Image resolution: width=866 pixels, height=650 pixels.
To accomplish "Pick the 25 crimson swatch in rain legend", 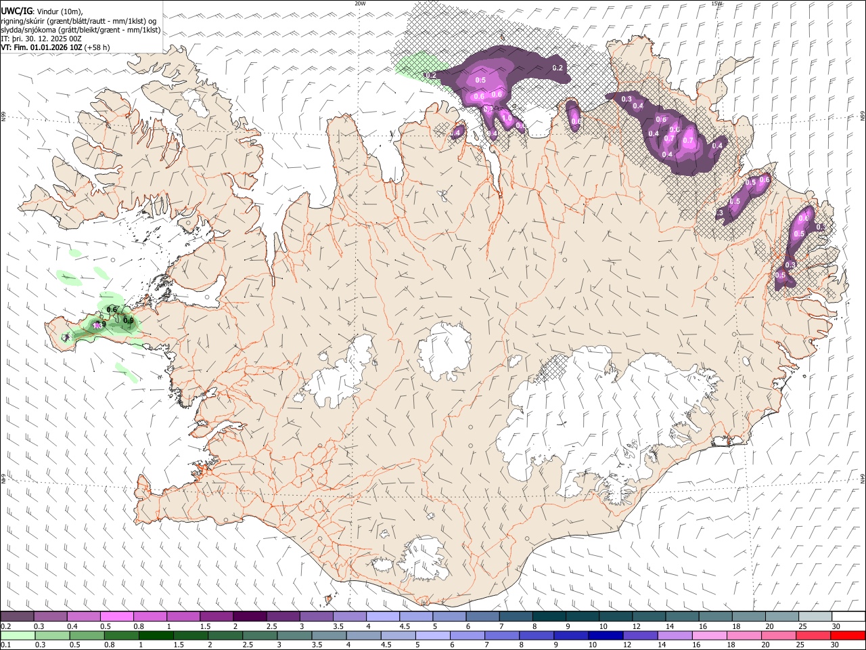I will point(813,635).
